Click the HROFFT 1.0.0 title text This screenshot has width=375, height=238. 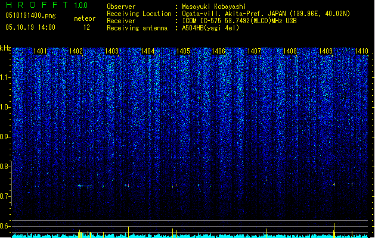point(47,5)
